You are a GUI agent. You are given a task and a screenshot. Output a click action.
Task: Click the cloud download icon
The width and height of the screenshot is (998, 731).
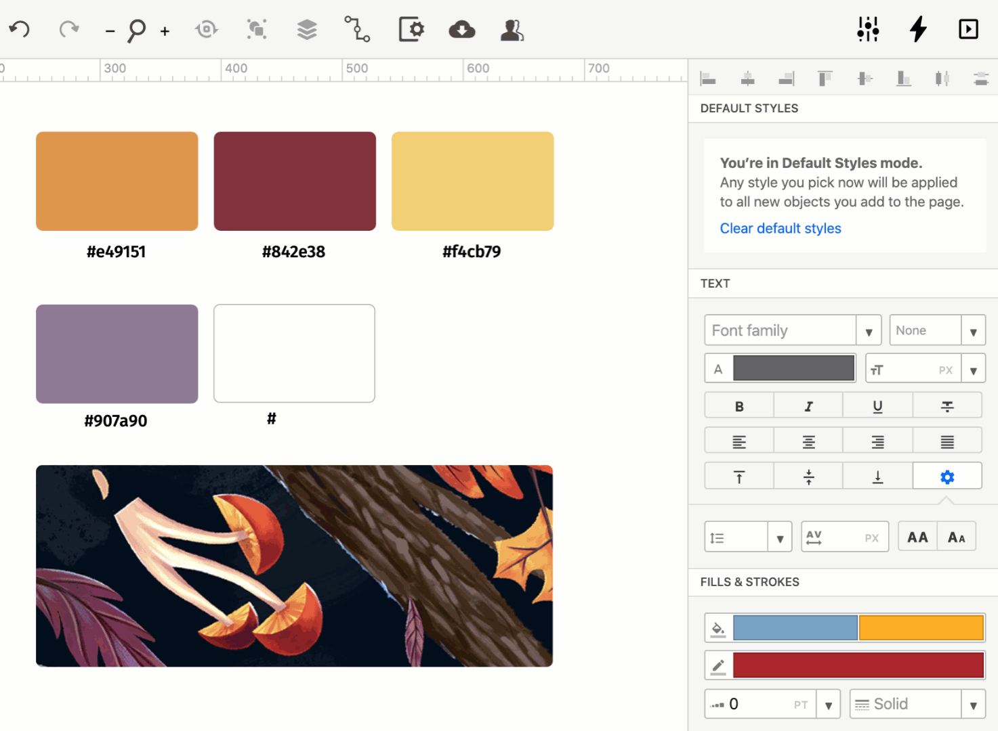coord(461,30)
